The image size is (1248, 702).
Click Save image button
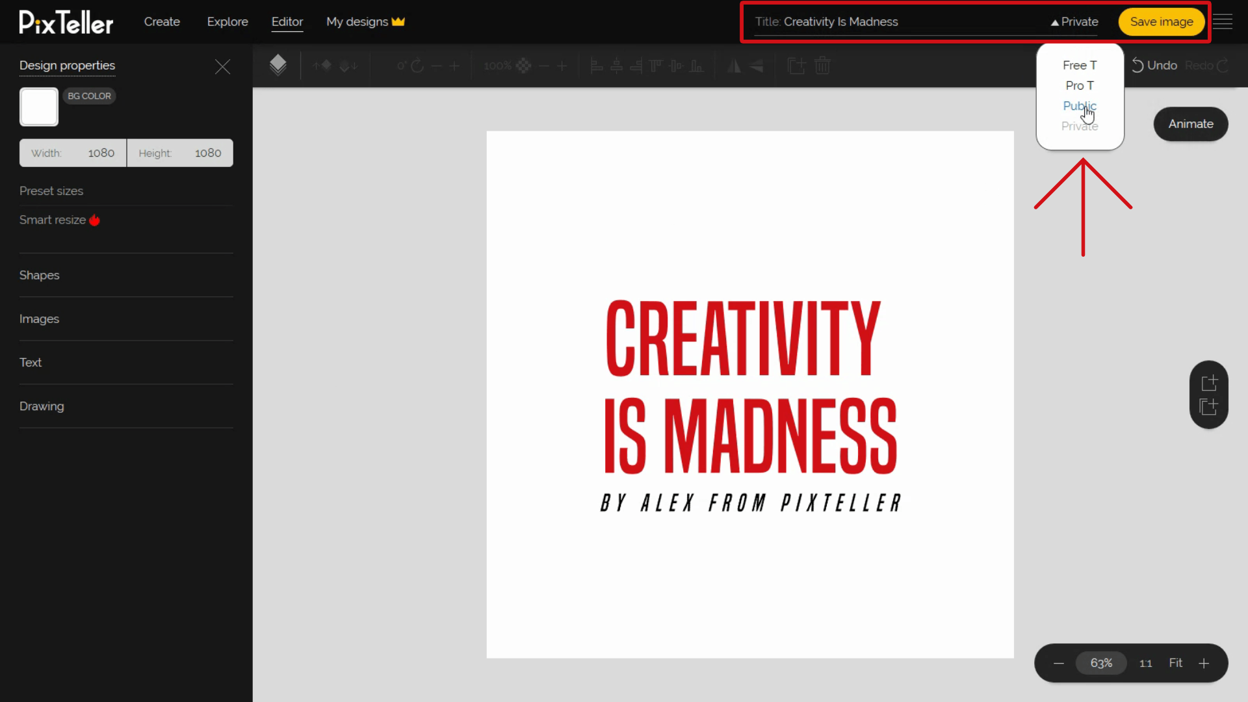pyautogui.click(x=1162, y=21)
